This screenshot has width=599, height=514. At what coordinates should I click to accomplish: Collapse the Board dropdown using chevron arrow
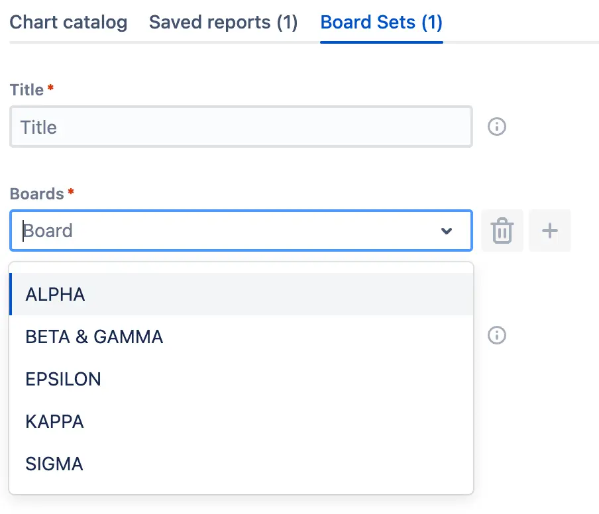tap(446, 231)
